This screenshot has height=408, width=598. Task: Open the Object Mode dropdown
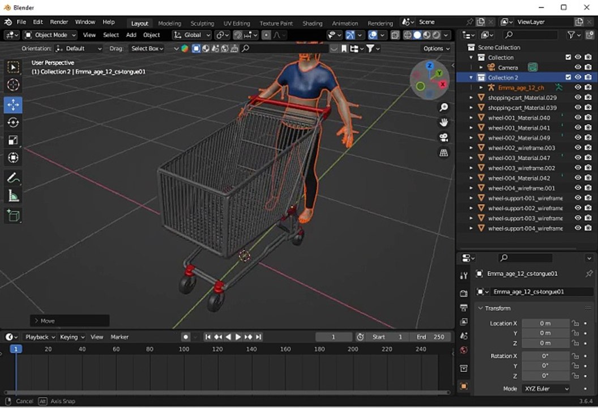coord(50,35)
